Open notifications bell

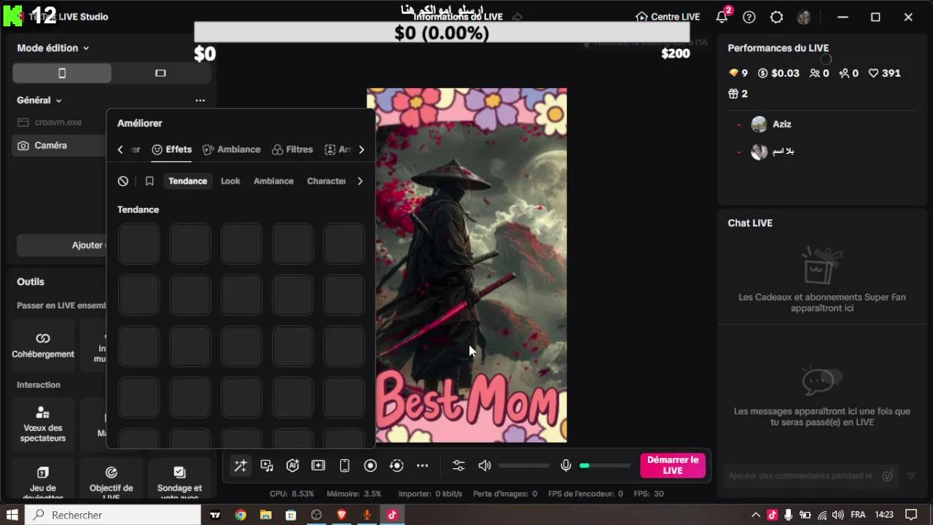722,17
